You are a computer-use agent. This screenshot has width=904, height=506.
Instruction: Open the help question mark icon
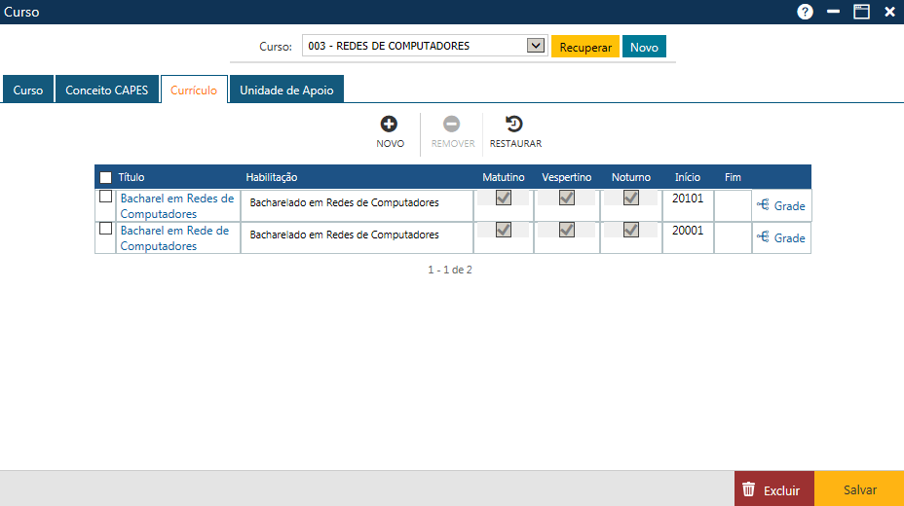pos(805,12)
